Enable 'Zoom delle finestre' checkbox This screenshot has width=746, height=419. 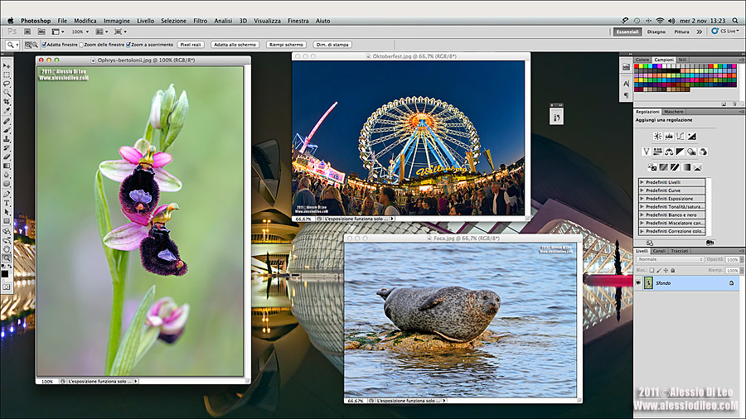pos(81,45)
